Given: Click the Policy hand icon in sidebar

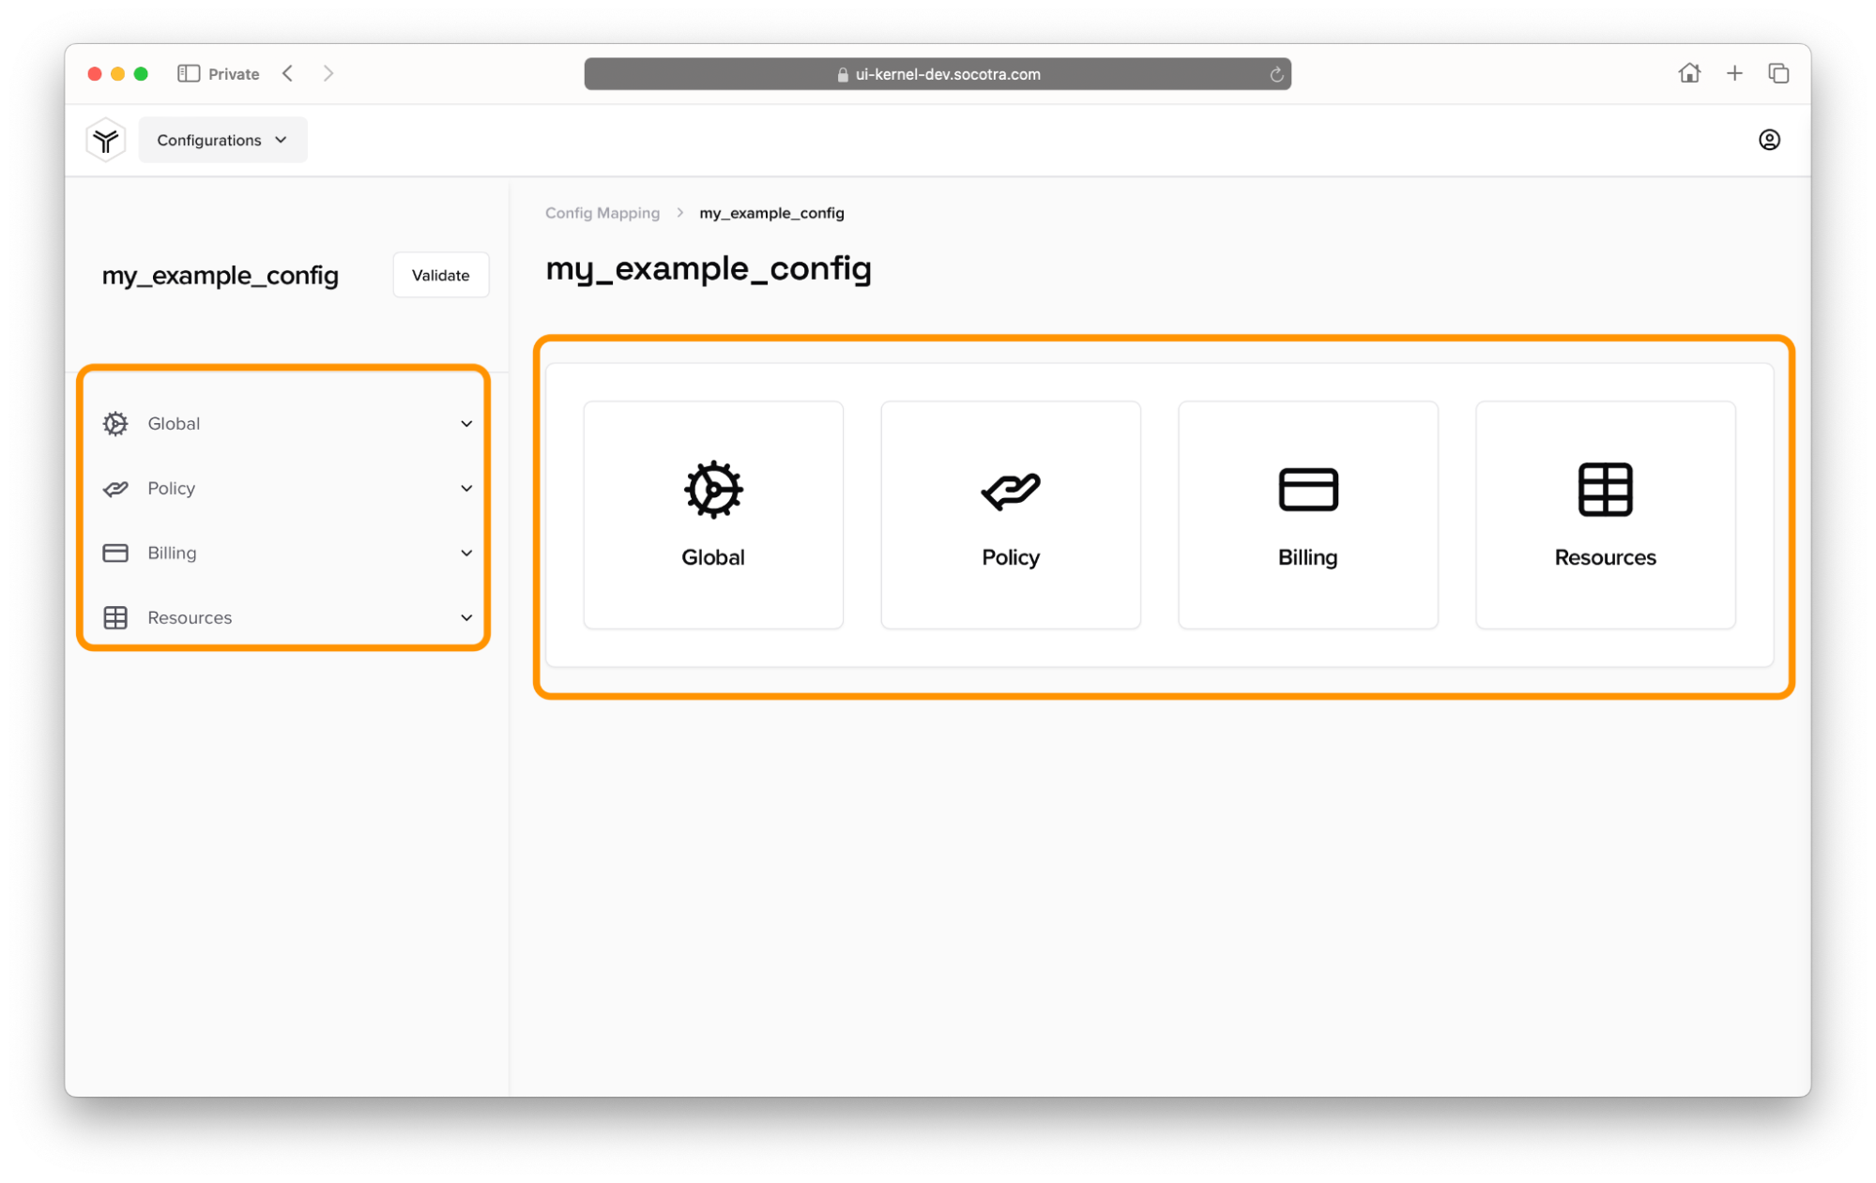Looking at the screenshot, I should (115, 489).
